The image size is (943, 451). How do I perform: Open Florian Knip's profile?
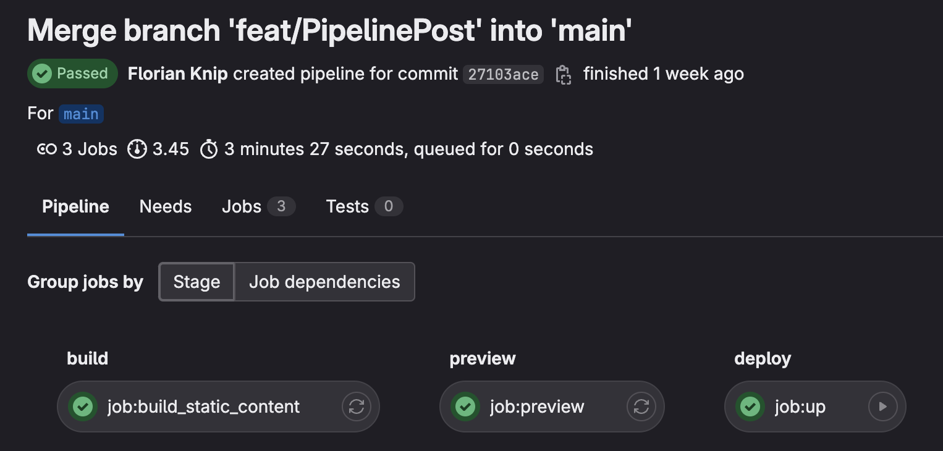pyautogui.click(x=178, y=74)
